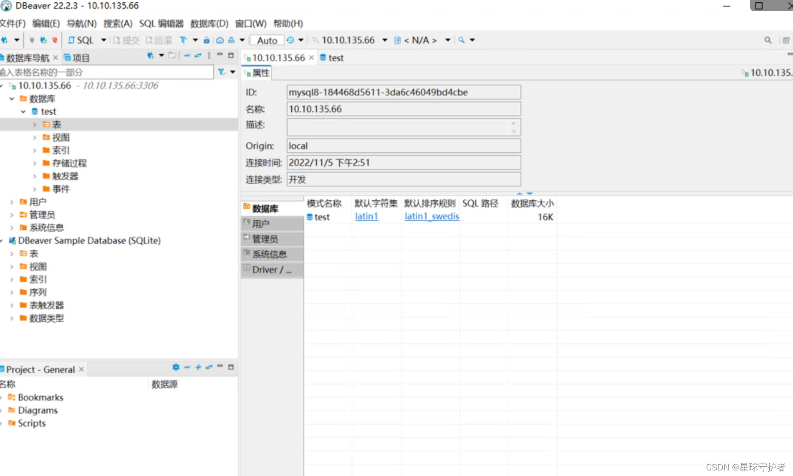Expand the 用户 node in navigator tree
This screenshot has height=476, width=793.
coord(12,202)
